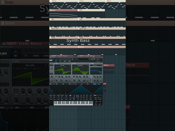Switch to the Serum GLOBAL tab
Image resolution: width=175 pixels, height=131 pixels.
69,60
